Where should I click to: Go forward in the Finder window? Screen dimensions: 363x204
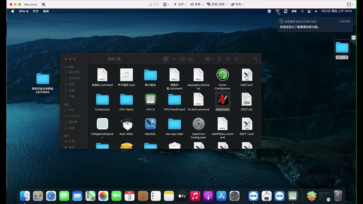[x=102, y=59]
